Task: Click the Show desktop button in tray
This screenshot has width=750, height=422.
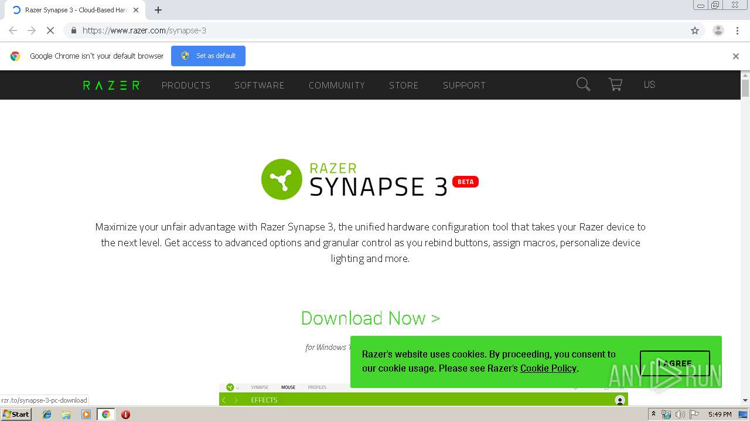Action: (744, 414)
